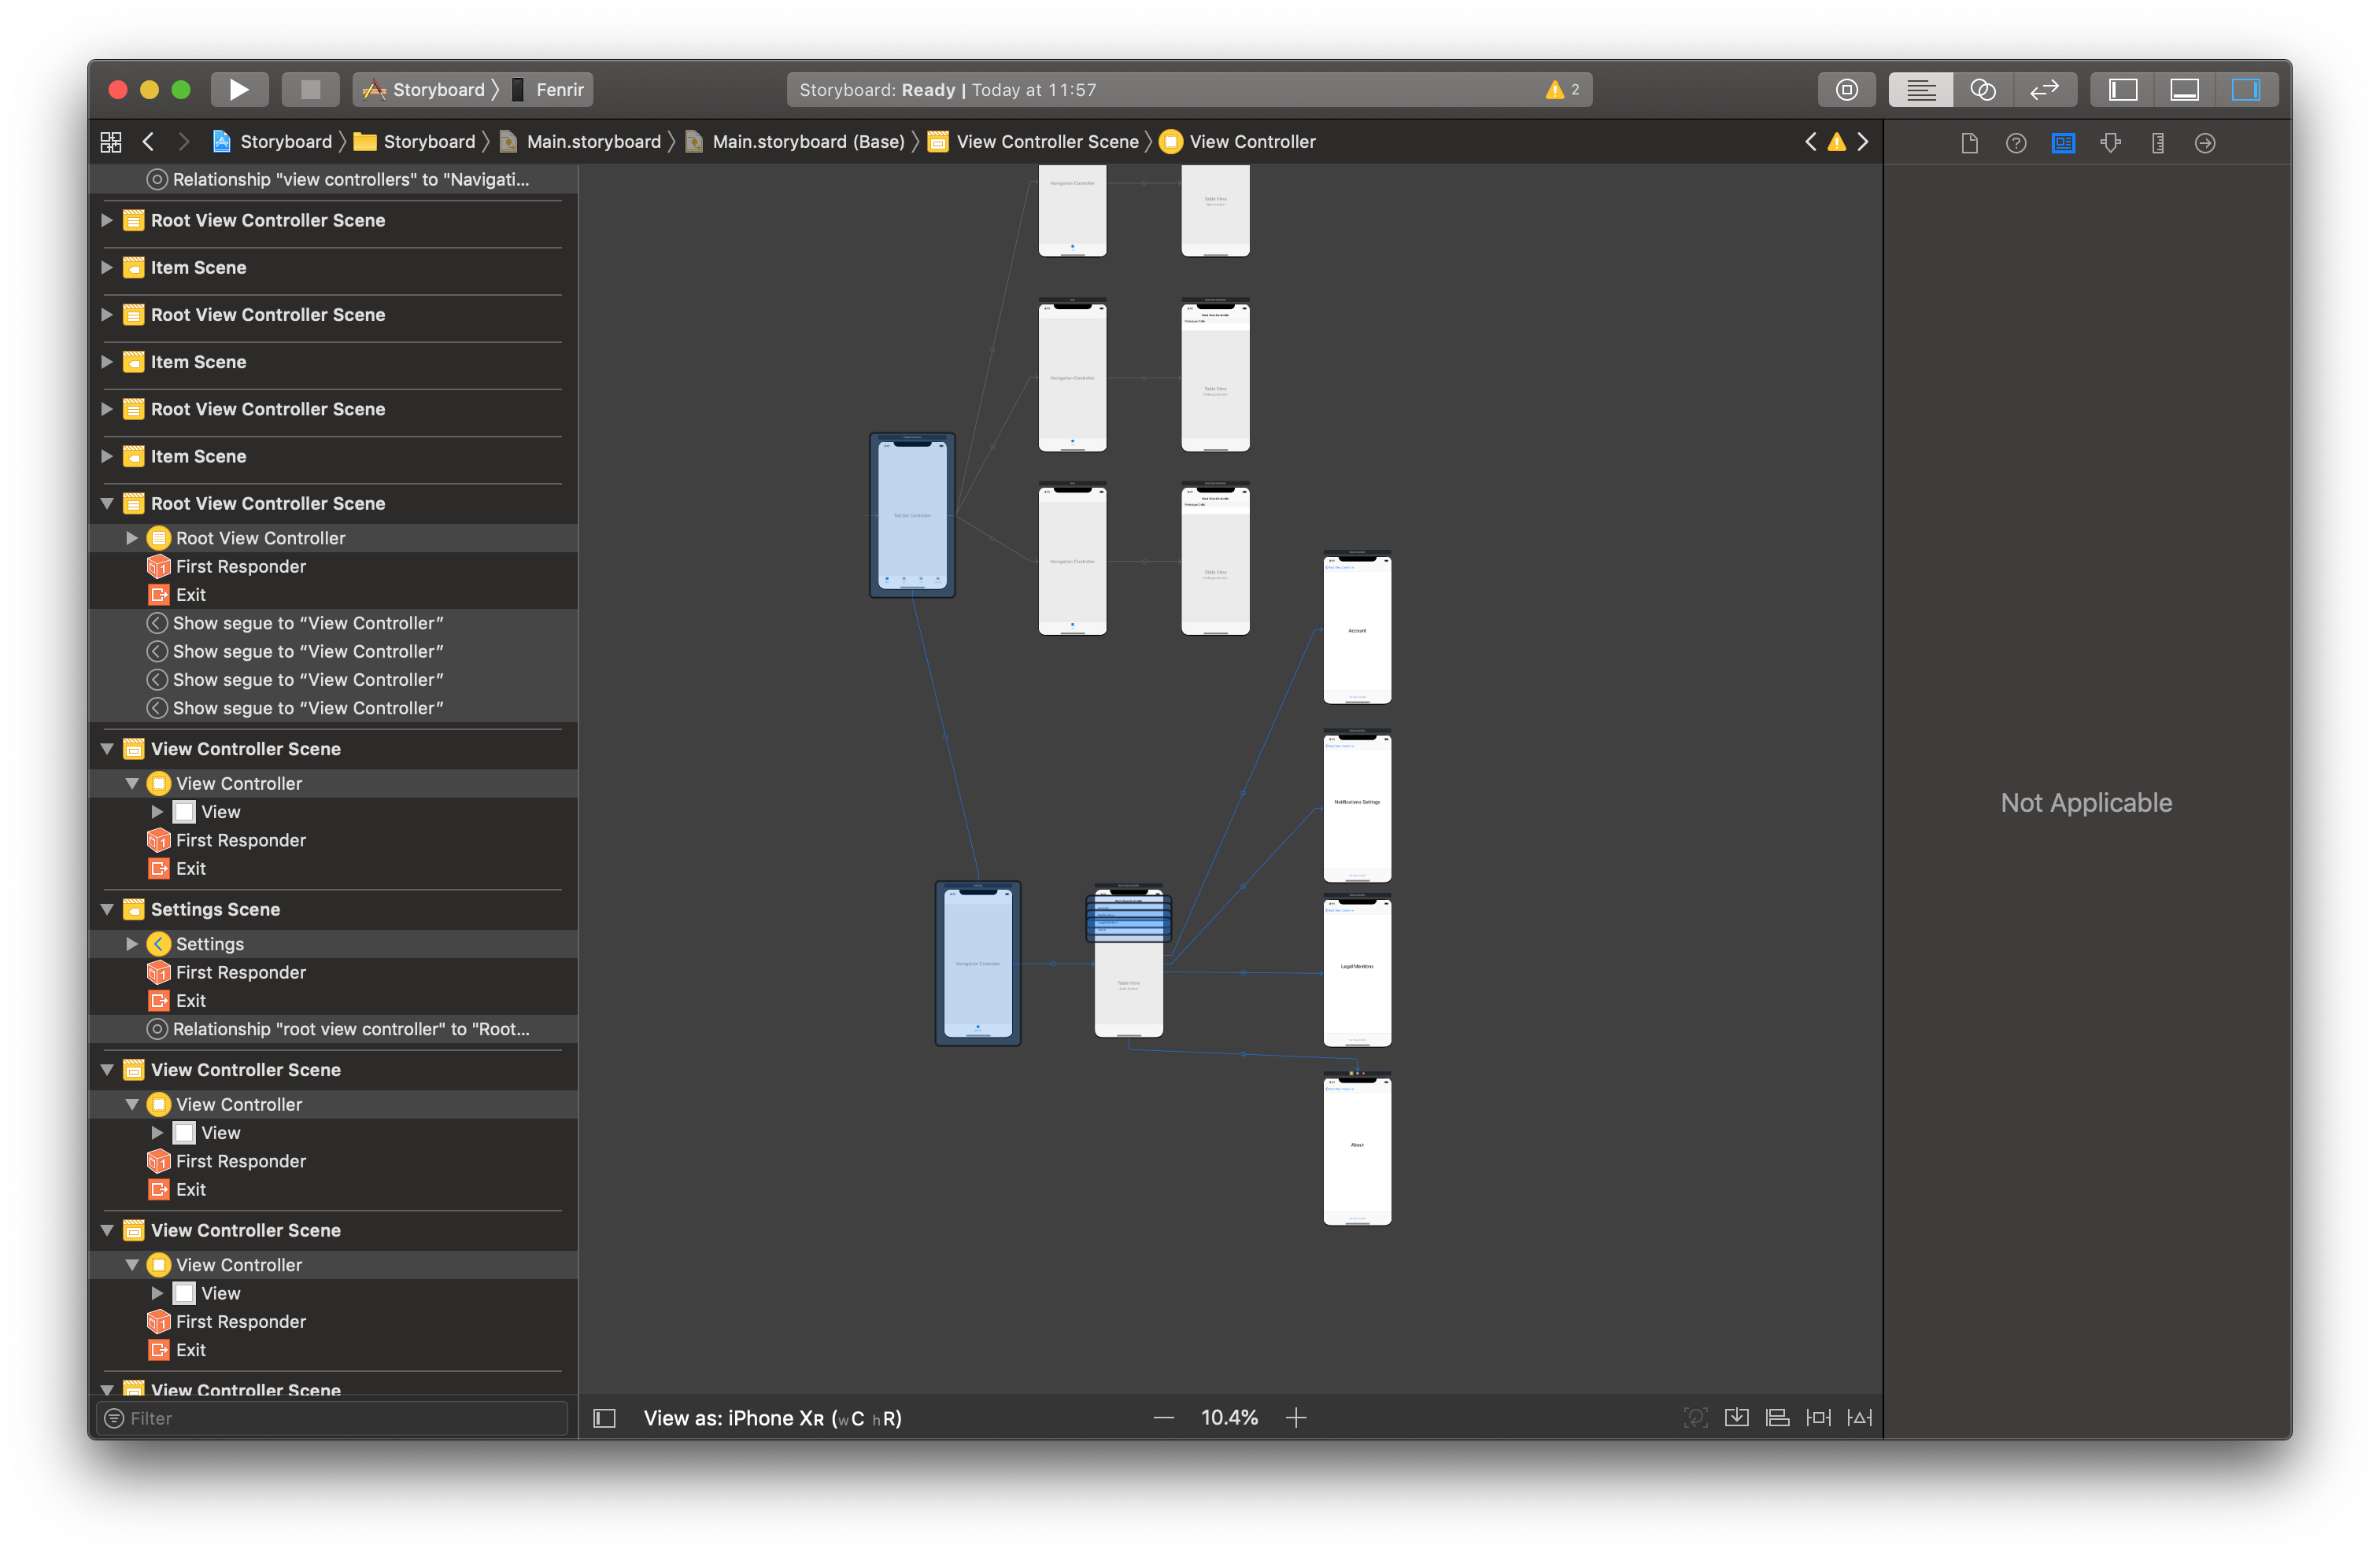Viewport: 2380px width, 1556px height.
Task: Zoom in using the plus control
Action: click(1296, 1416)
